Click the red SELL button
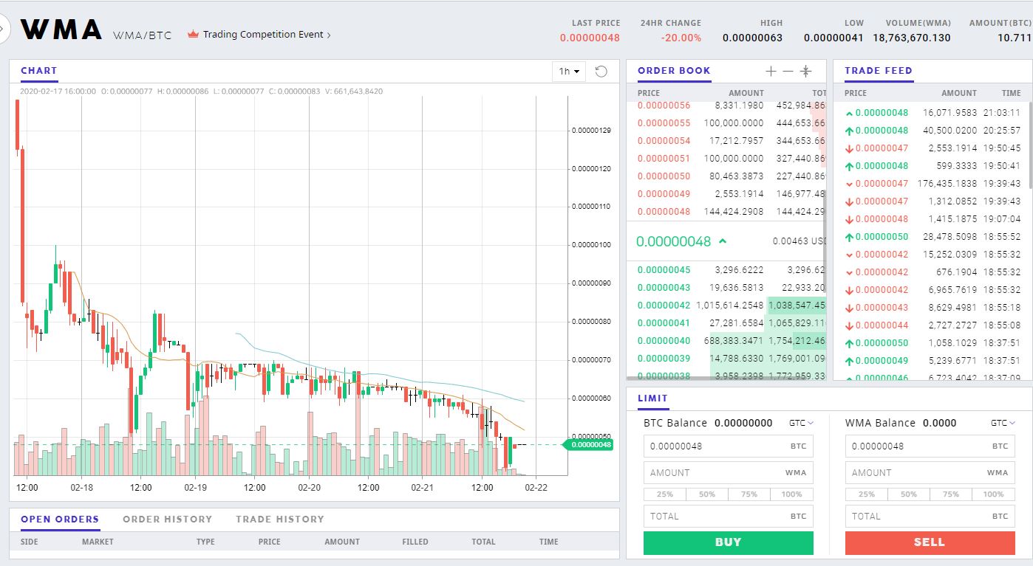This screenshot has width=1033, height=566. tap(930, 542)
